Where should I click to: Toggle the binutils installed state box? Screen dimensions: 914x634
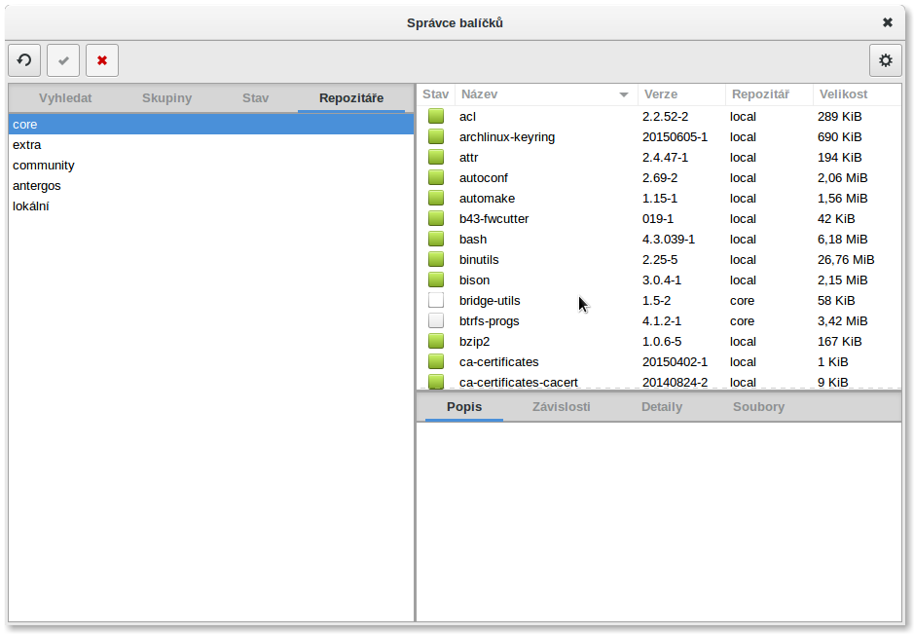(x=436, y=260)
